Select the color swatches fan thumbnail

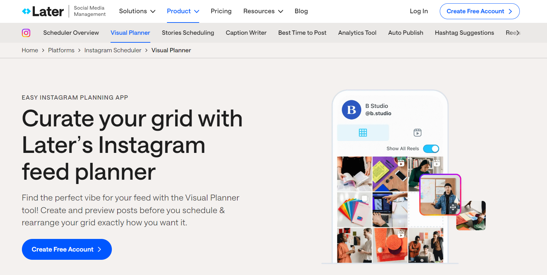coord(354,210)
